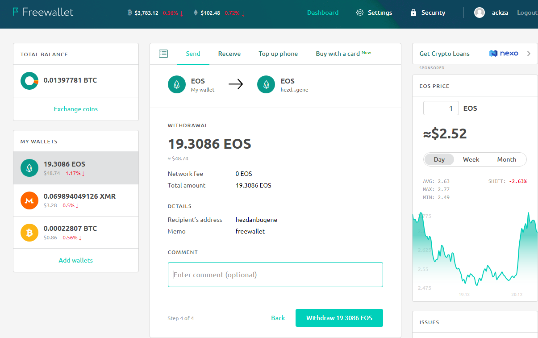Click the 0.069894049126 XMR wallet amount
Image resolution: width=538 pixels, height=338 pixels.
pos(79,196)
